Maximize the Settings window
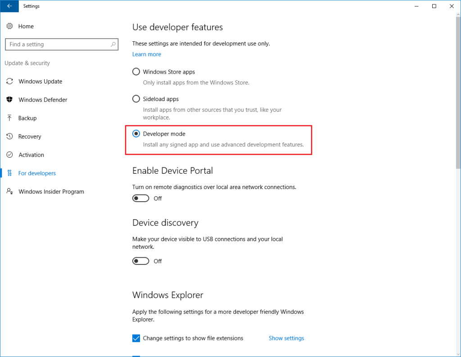461x357 pixels. (x=434, y=6)
